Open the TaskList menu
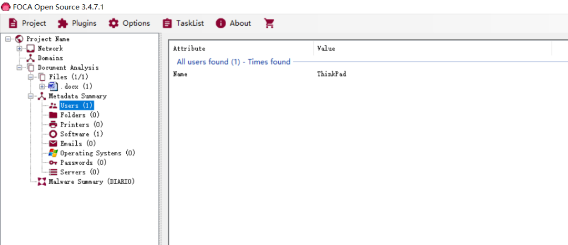The height and width of the screenshot is (245, 568). tap(183, 23)
